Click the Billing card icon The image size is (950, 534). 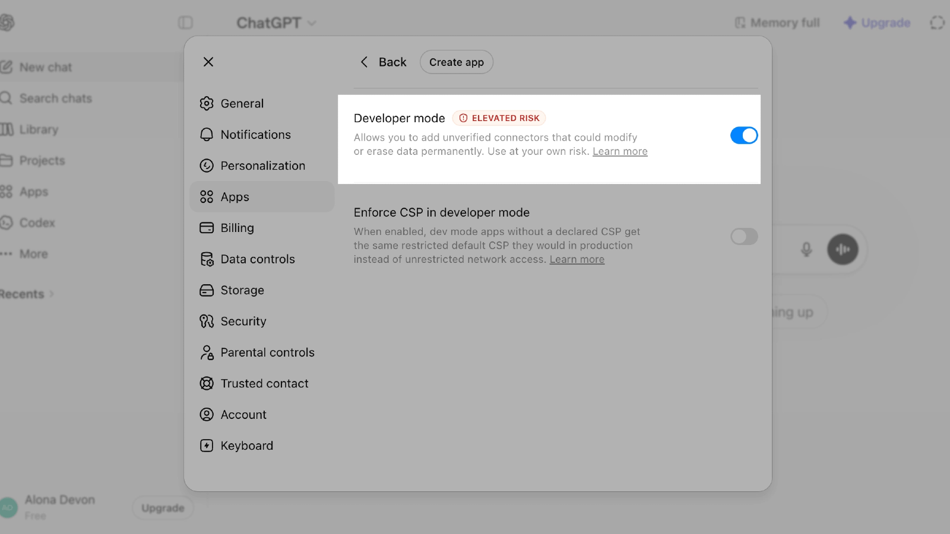tap(207, 228)
